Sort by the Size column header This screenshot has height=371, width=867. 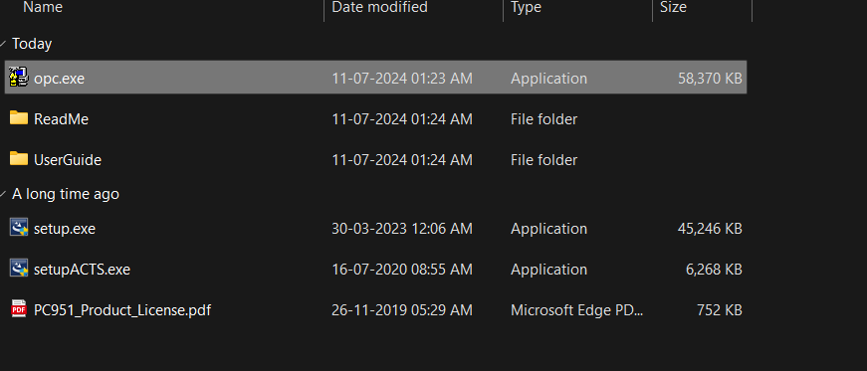673,7
